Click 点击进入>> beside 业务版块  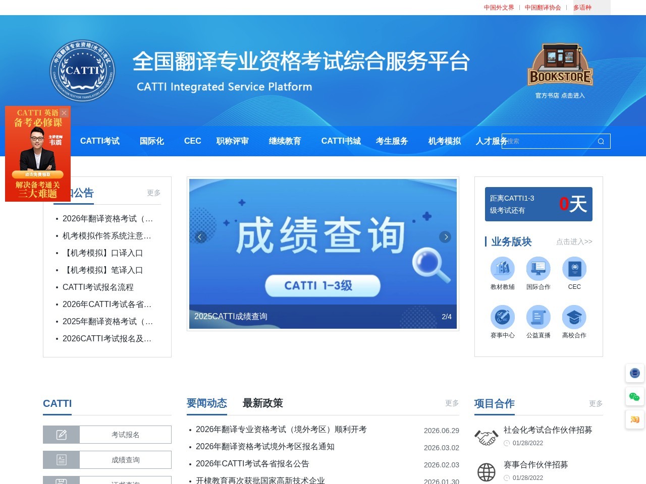(574, 242)
